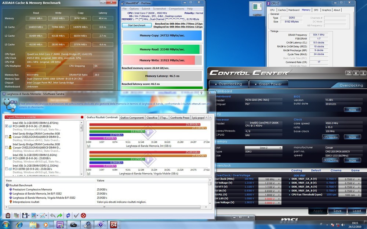Switch to SiSoftware Sandra diamond taskbar icon

tap(101, 225)
